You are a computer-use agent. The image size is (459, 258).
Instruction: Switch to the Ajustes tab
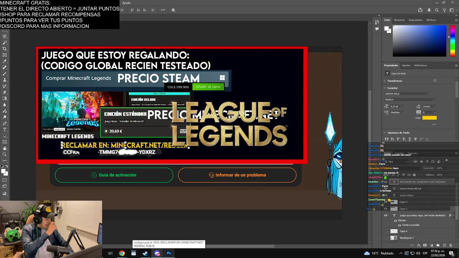tap(406, 65)
